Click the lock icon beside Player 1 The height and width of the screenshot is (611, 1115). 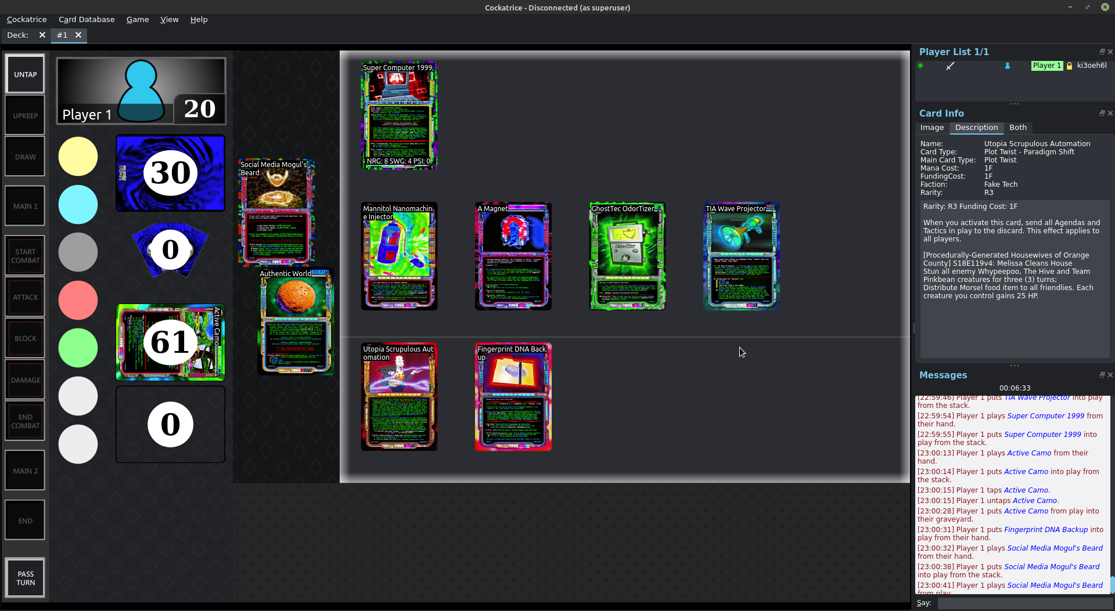(1069, 66)
